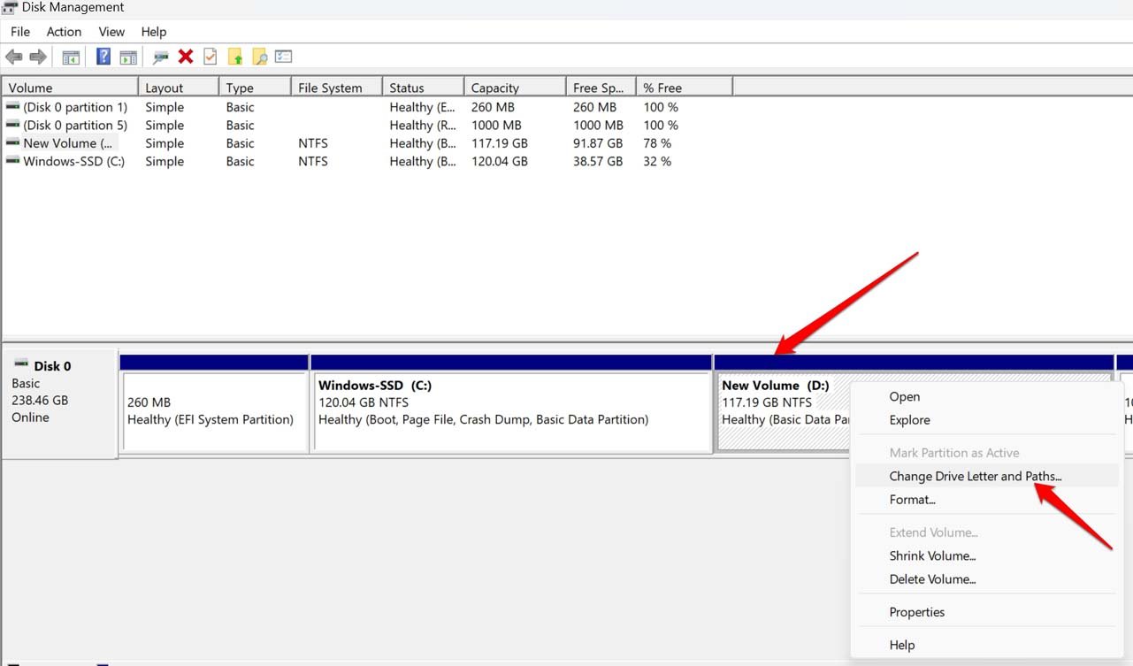Open the Action menu
The height and width of the screenshot is (666, 1133).
pyautogui.click(x=64, y=31)
